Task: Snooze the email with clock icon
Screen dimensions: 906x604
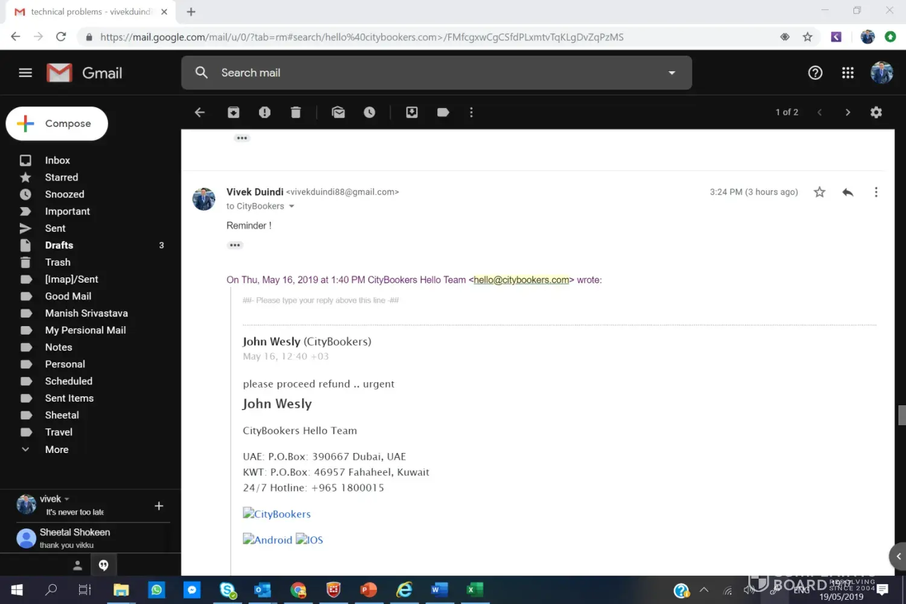Action: click(369, 112)
